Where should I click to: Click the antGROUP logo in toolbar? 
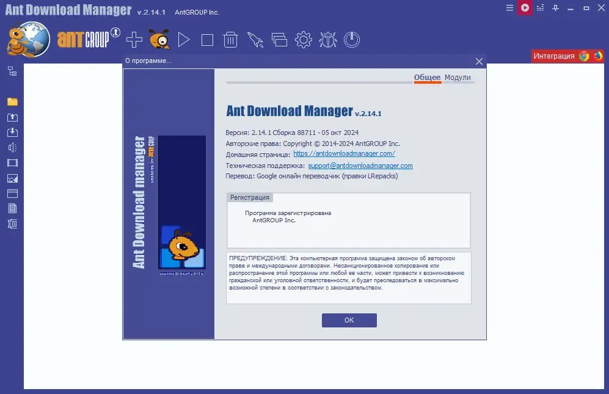[x=89, y=38]
